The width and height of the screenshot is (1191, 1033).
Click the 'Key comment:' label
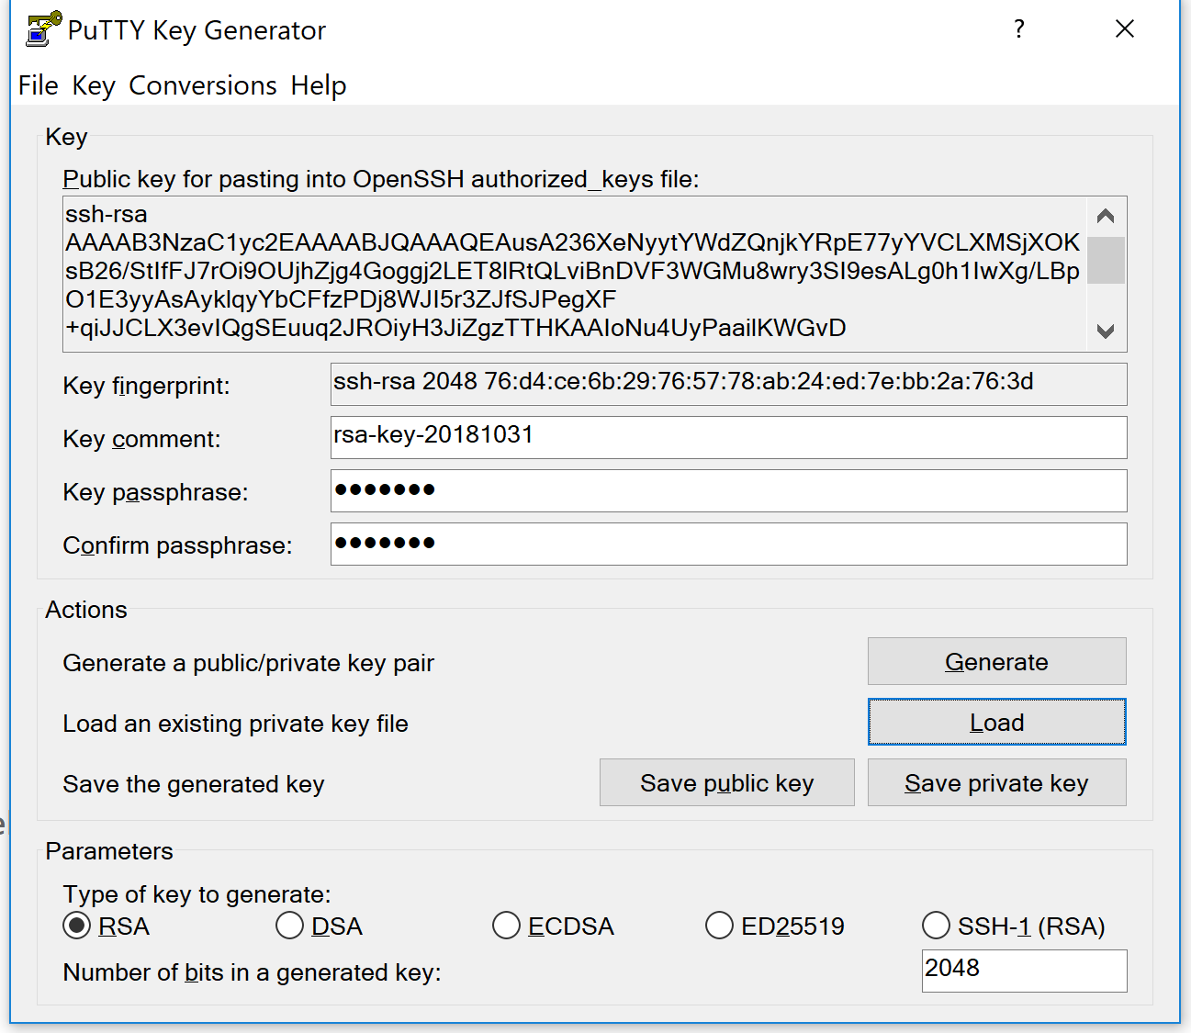point(141,439)
